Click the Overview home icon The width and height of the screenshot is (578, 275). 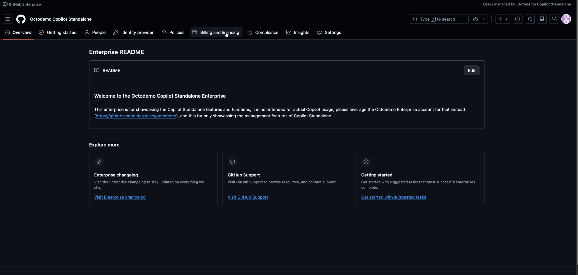click(x=8, y=32)
